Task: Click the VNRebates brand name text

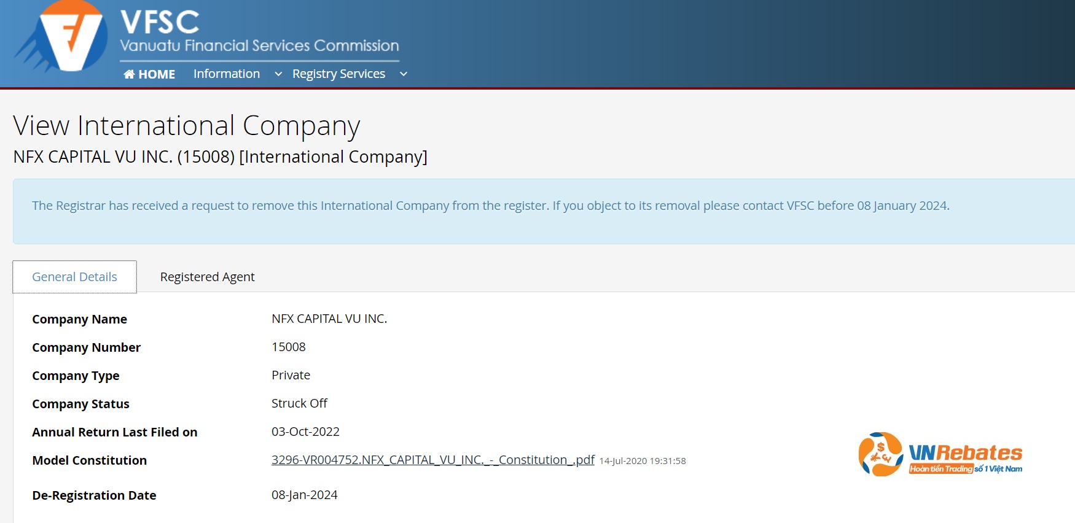Action: [x=965, y=453]
